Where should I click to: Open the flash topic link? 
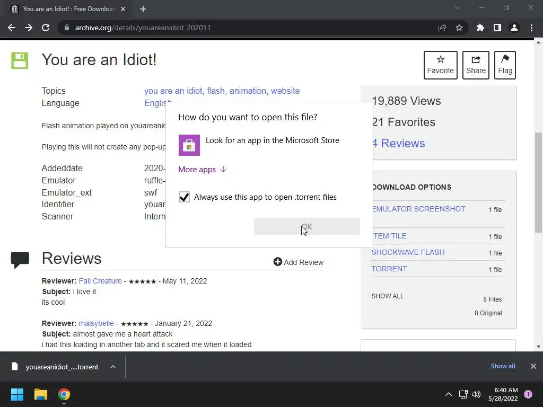coord(216,91)
